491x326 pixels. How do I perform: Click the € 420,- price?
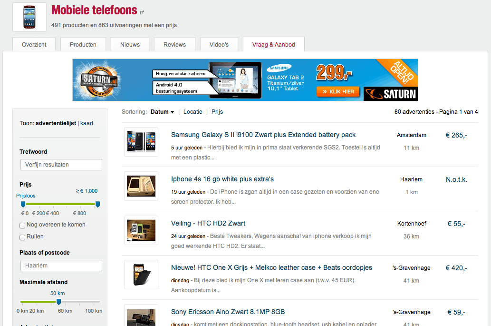coord(456,267)
